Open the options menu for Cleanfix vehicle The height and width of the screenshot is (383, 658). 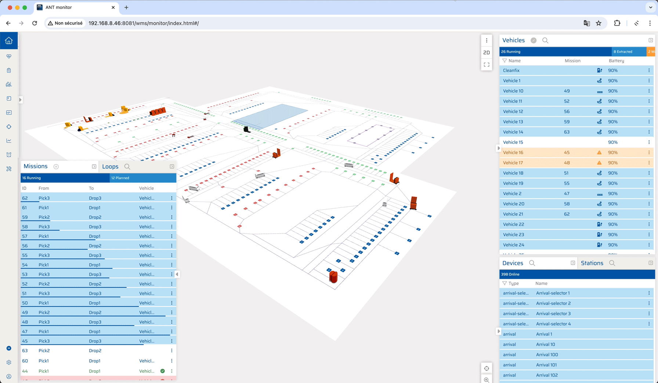(x=649, y=70)
